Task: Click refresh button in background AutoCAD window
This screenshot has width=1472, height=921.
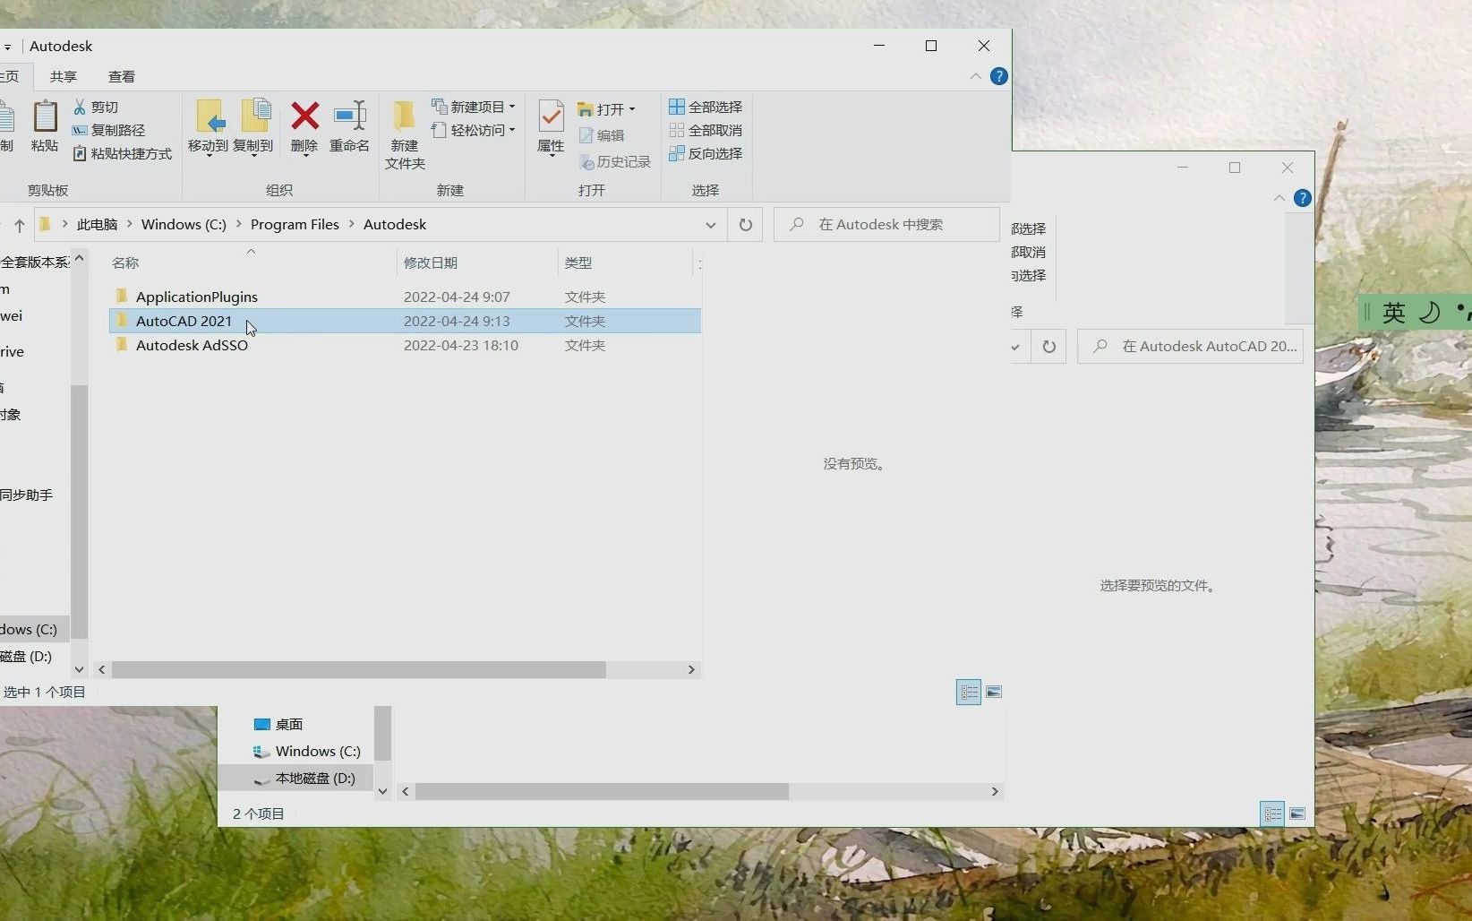Action: [1049, 346]
